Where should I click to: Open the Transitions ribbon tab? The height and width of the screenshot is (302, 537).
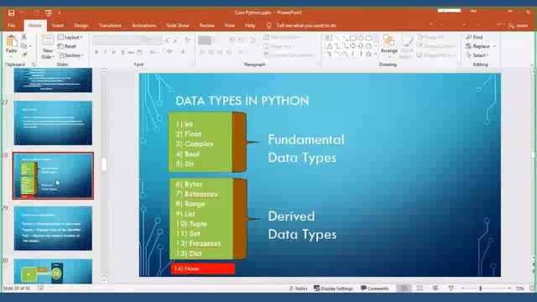click(110, 26)
